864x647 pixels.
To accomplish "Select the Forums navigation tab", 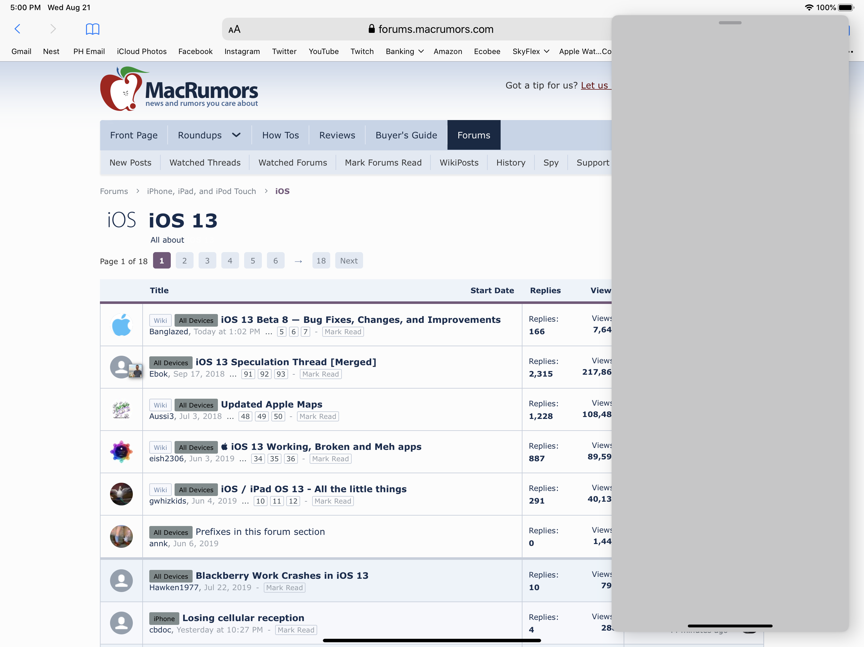I will tap(473, 135).
